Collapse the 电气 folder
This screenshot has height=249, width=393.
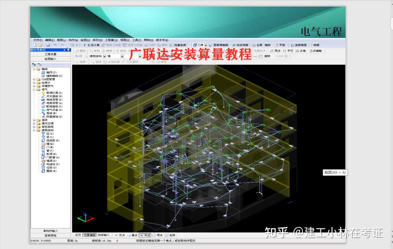tap(34, 90)
